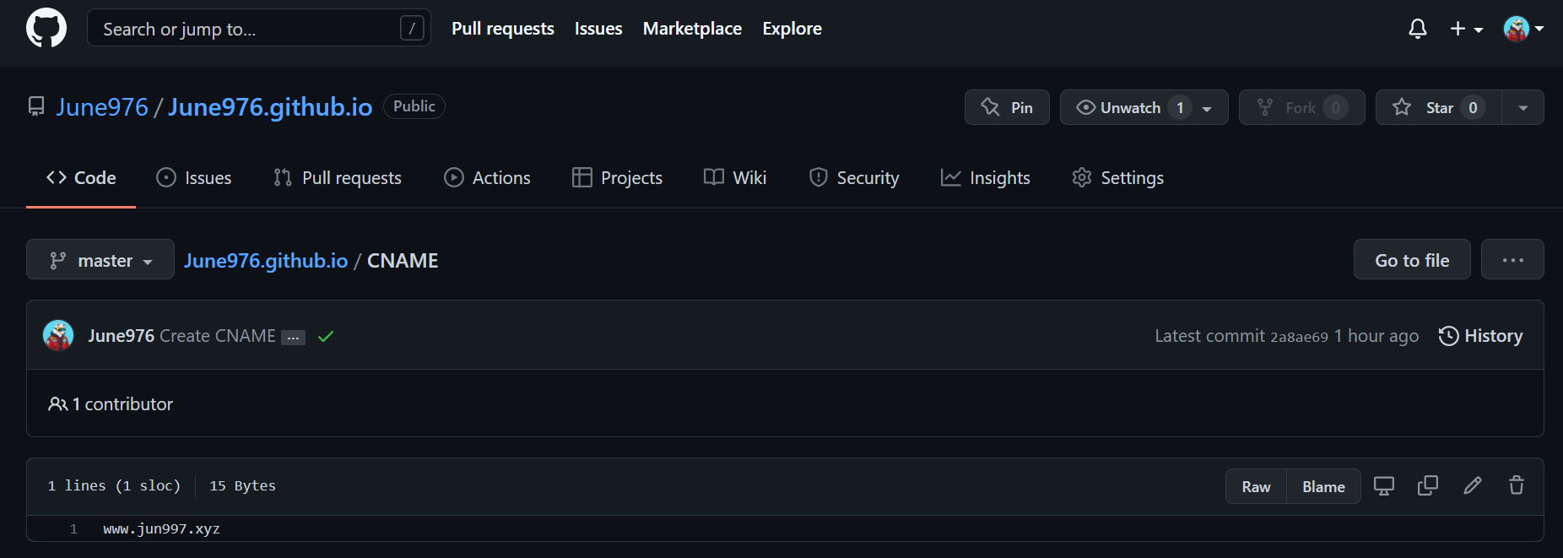Open Pull requests in top navigation
The height and width of the screenshot is (558, 1563).
pos(503,29)
